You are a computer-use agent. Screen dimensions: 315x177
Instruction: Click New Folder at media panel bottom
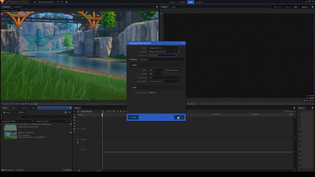pos(8,170)
